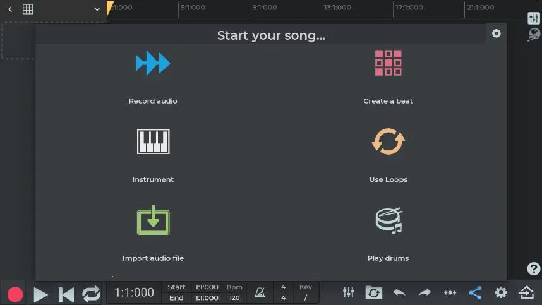Select the Play drums option
Image resolution: width=542 pixels, height=305 pixels.
tap(388, 221)
